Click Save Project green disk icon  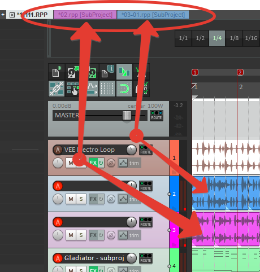[x=93, y=72]
